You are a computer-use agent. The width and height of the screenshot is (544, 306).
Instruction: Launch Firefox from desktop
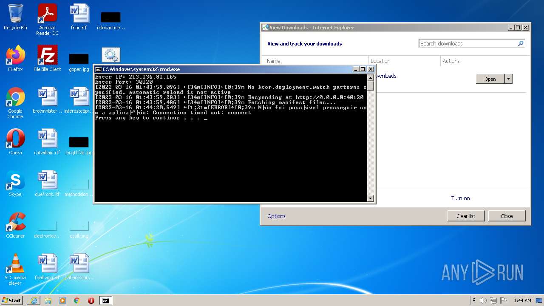(x=15, y=59)
